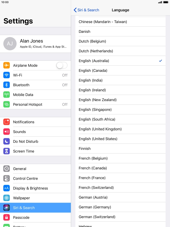Choose German (Austria) language
Image resolution: width=170 pixels, height=227 pixels.
[x=121, y=197]
